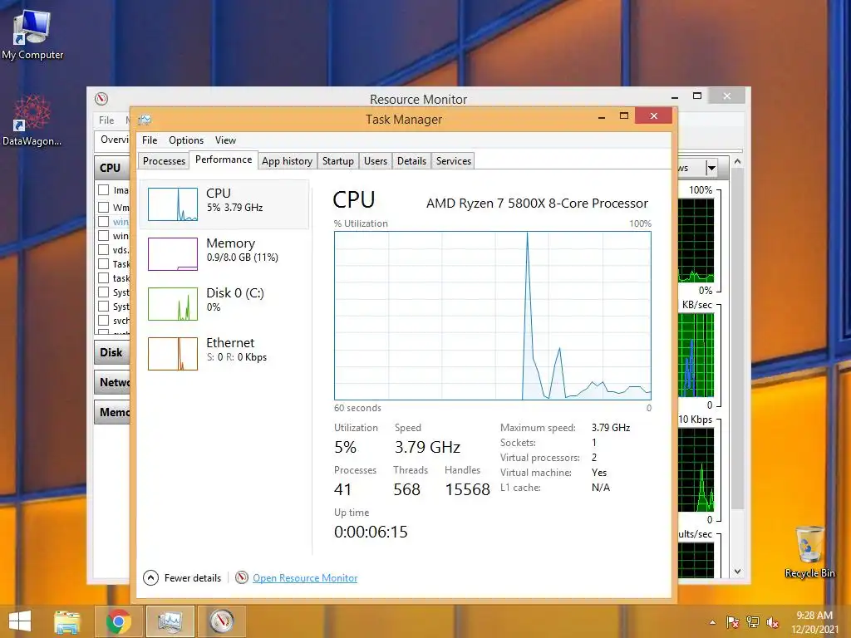Viewport: 851px width, 638px height.
Task: Check the black 'win' process checkbox
Action: pos(104,235)
